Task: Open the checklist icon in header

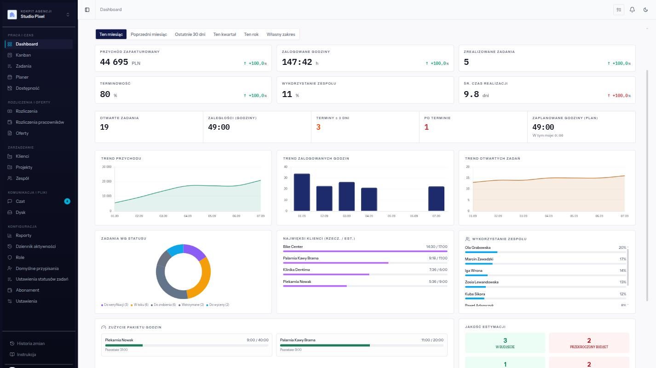Action: coord(619,10)
